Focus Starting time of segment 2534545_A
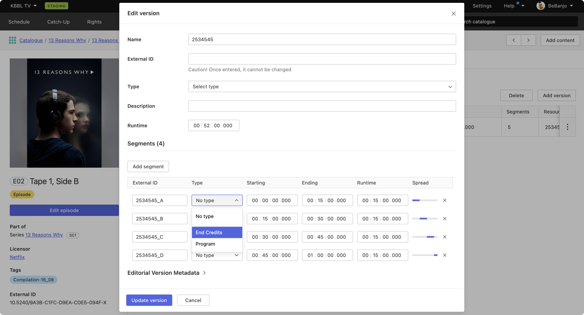 click(x=272, y=201)
